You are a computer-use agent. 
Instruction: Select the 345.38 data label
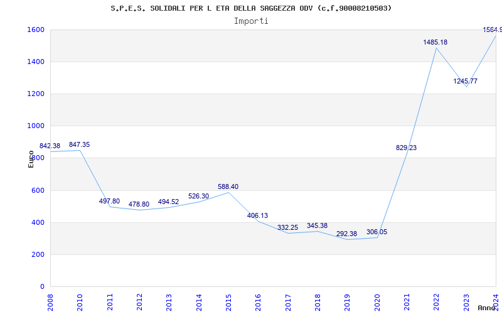[317, 225]
